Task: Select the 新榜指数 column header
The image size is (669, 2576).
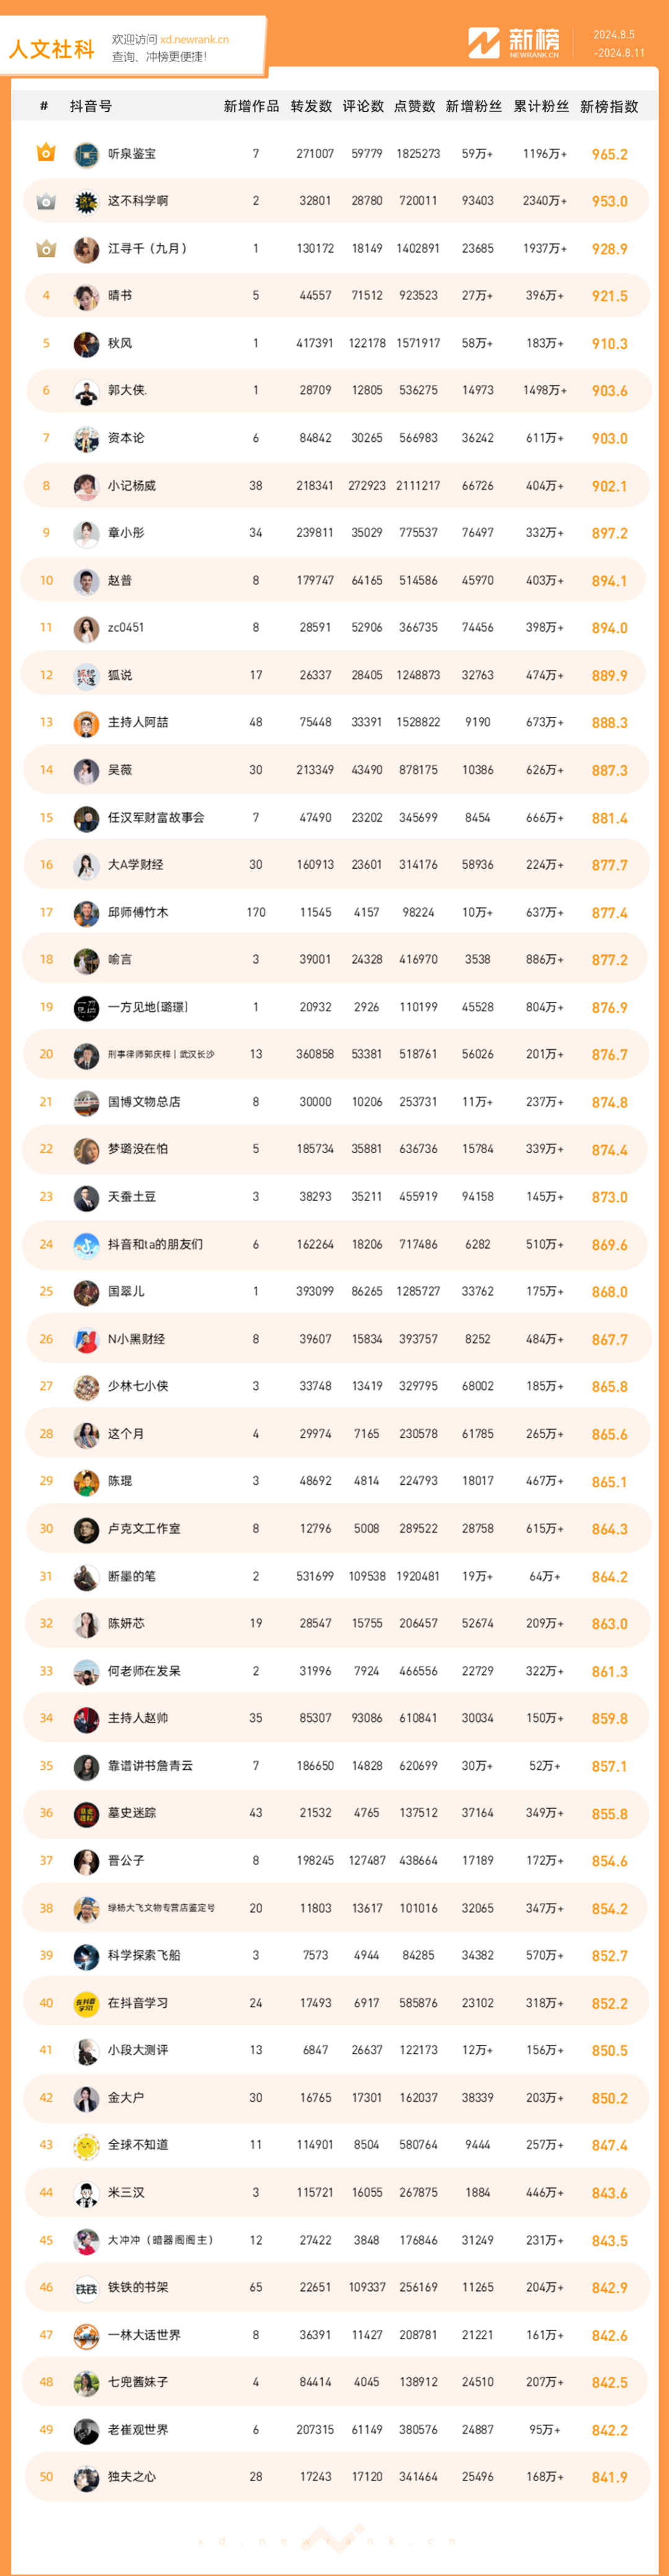Action: click(x=609, y=106)
